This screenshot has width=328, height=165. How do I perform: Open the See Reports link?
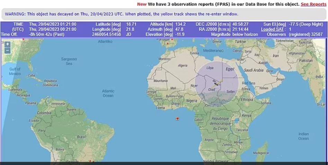click(x=313, y=4)
